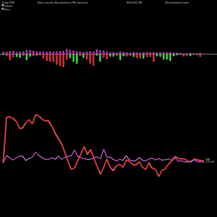Click the '0M' volume value label
The width and height of the screenshot is (217, 217).
(207, 159)
